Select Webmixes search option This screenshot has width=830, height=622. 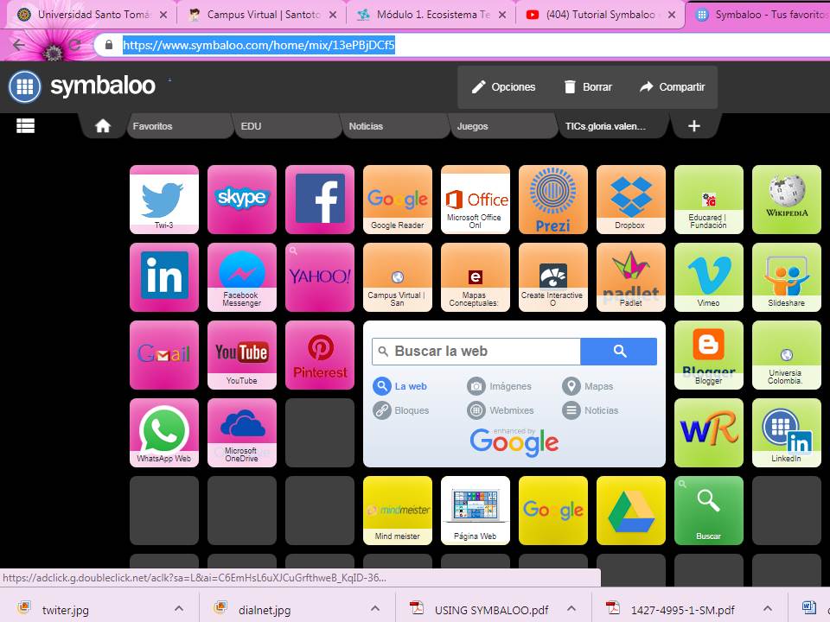[x=501, y=410]
